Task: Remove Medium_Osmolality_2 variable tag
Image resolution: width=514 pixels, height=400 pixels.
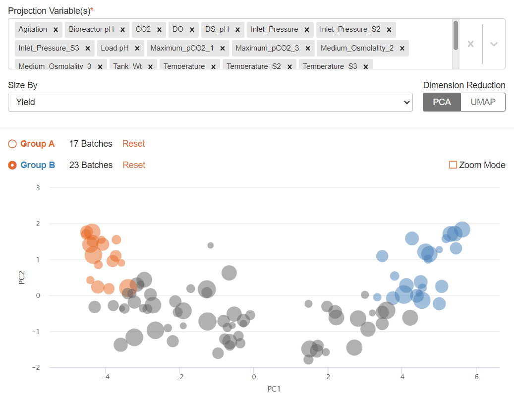Action: tap(402, 49)
